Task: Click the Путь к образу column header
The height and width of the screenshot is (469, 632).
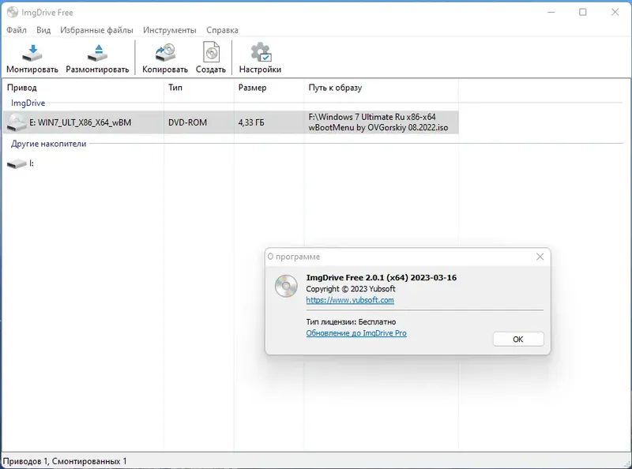Action: click(x=335, y=88)
